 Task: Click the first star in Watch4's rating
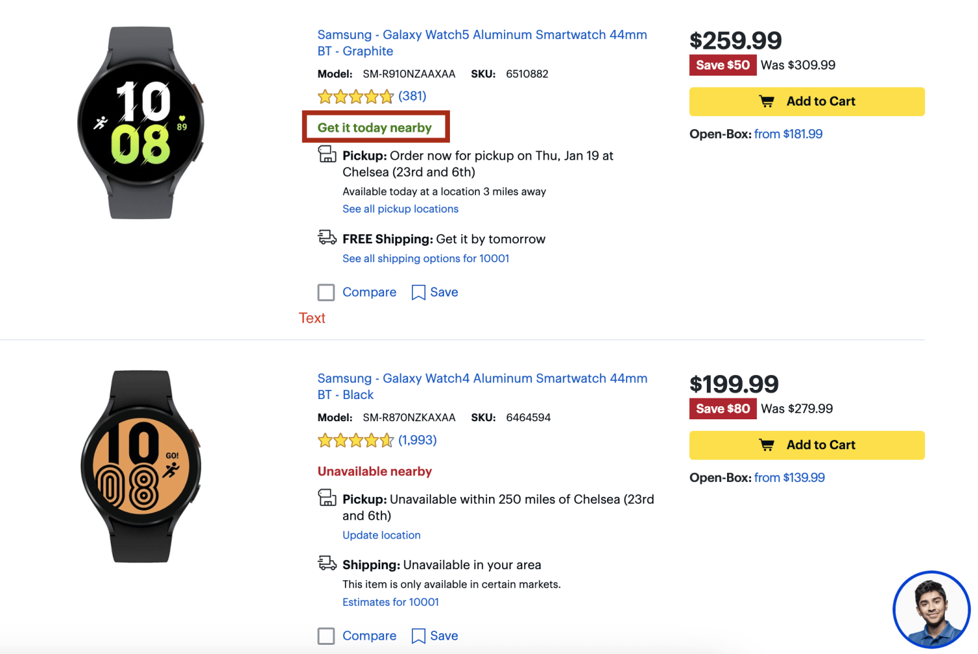pos(326,441)
